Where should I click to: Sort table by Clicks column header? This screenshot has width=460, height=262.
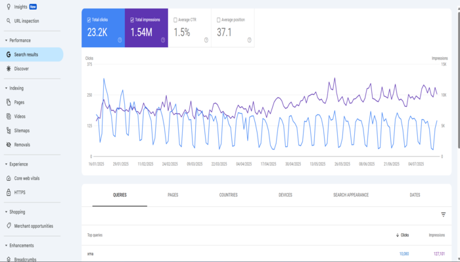[x=402, y=234]
